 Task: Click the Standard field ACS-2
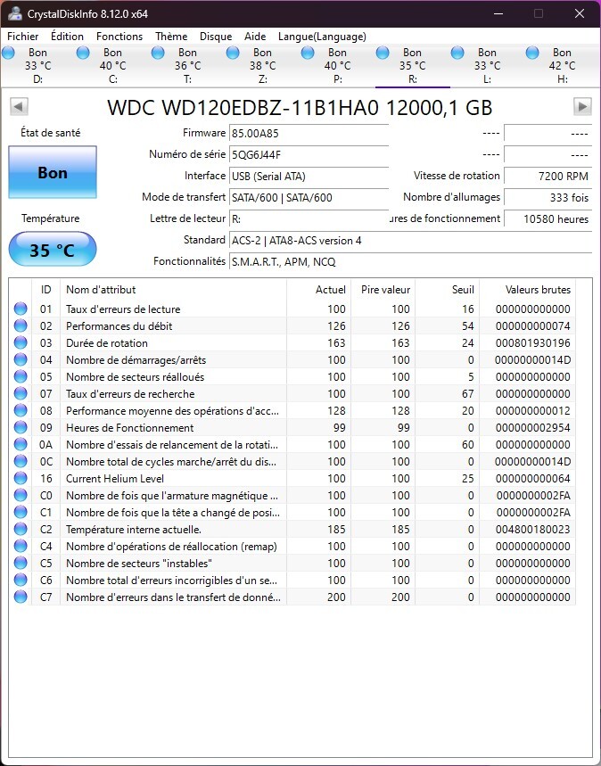click(410, 241)
